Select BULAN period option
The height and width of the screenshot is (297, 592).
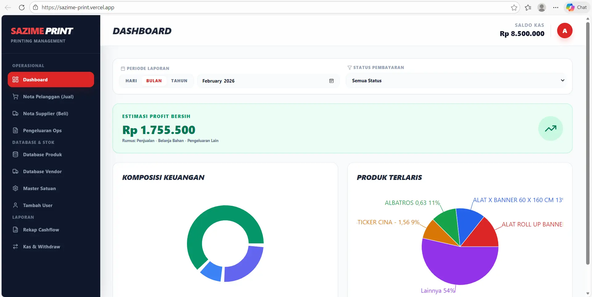[x=154, y=81]
